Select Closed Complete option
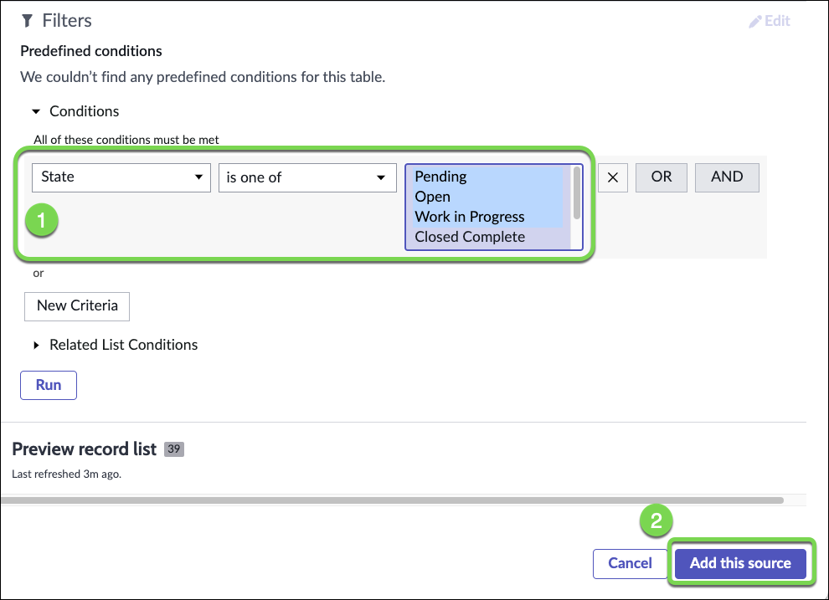This screenshot has height=600, width=829. pyautogui.click(x=470, y=237)
